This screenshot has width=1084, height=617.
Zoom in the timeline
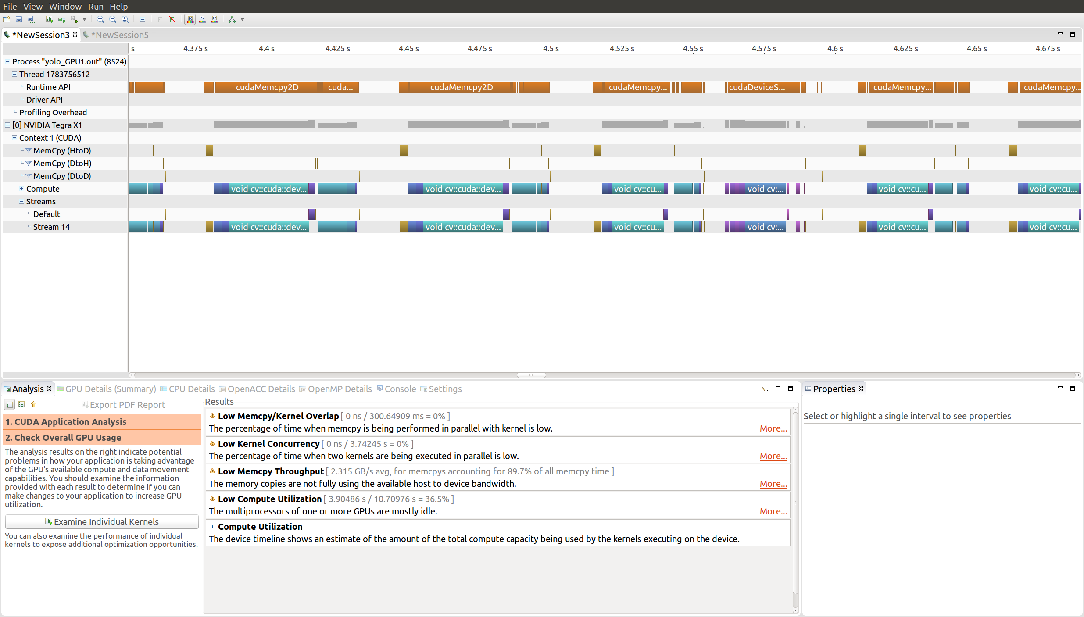tap(100, 19)
